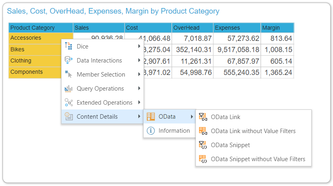Open the Information menu item
Viewport: 333px width, 186px height.
[174, 131]
